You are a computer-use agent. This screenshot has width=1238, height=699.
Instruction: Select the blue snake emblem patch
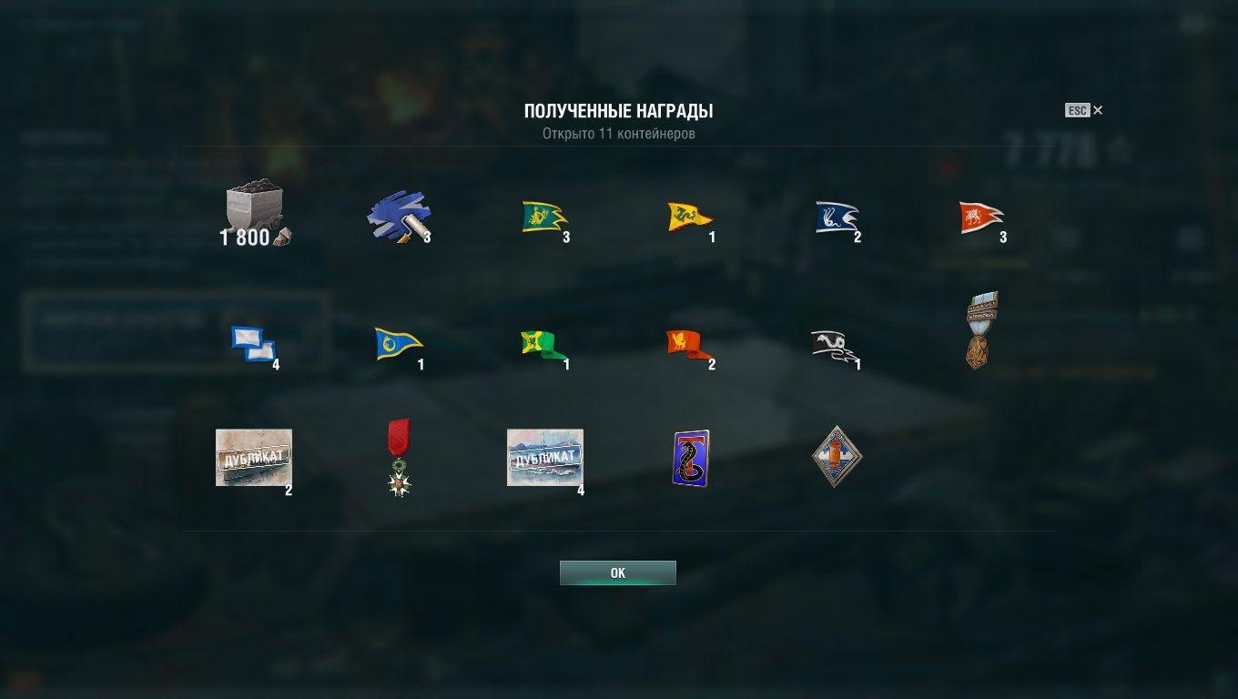(x=690, y=459)
